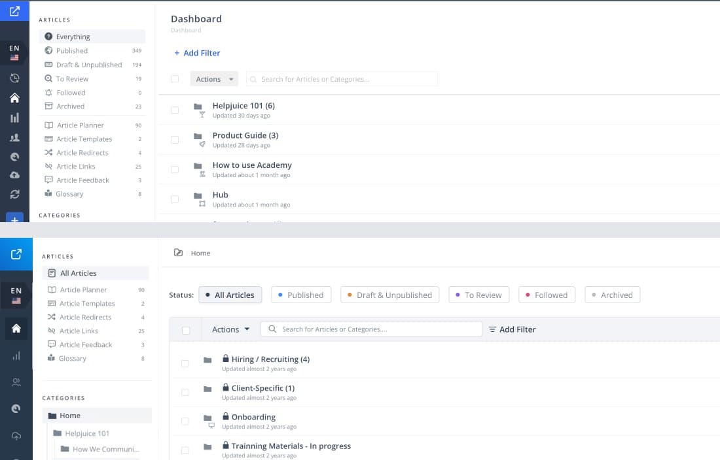720x460 pixels.
Task: Select the To Review status pill
Action: coord(479,295)
